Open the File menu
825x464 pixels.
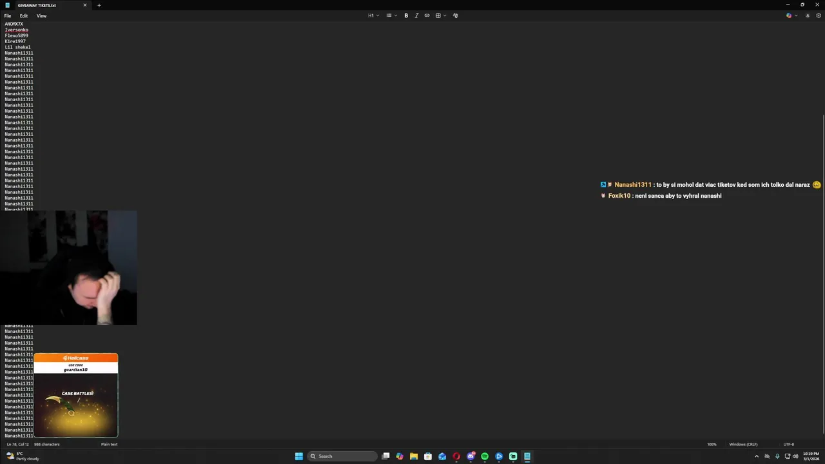(8, 16)
